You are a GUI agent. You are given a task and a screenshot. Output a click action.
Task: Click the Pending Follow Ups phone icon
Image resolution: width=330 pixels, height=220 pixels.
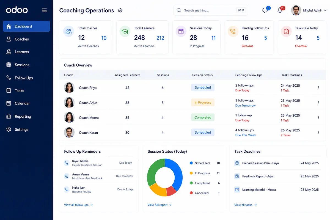point(233,31)
